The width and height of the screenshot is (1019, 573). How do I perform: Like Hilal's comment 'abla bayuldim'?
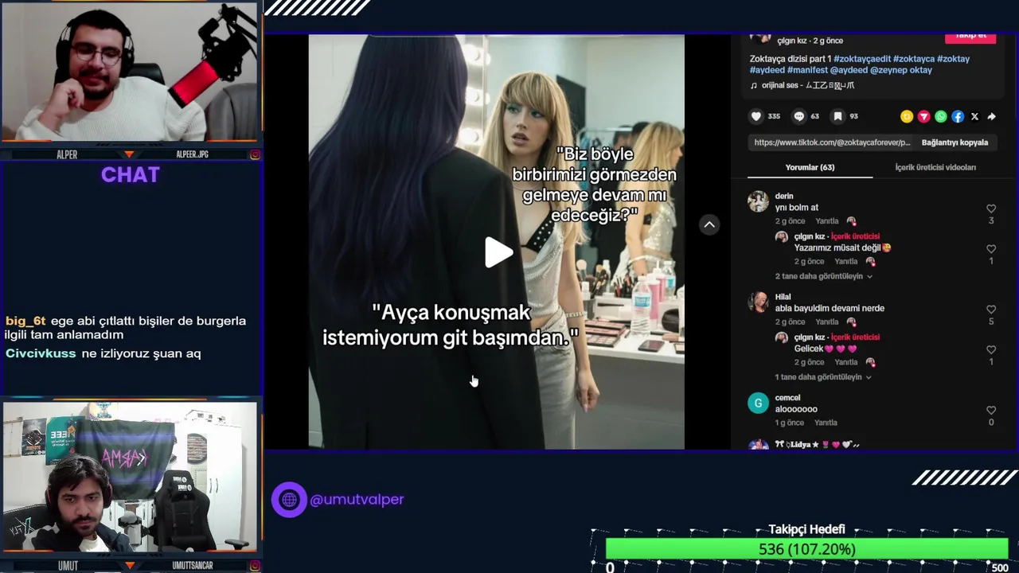pos(991,310)
